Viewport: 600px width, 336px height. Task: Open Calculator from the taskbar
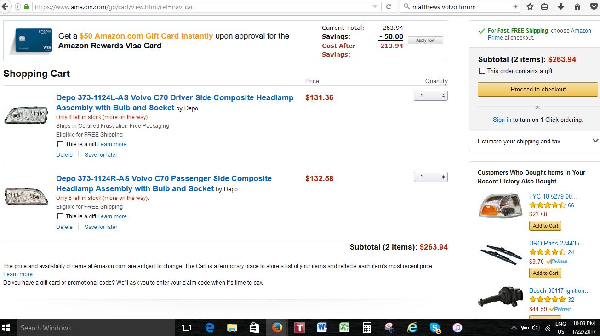tap(367, 328)
